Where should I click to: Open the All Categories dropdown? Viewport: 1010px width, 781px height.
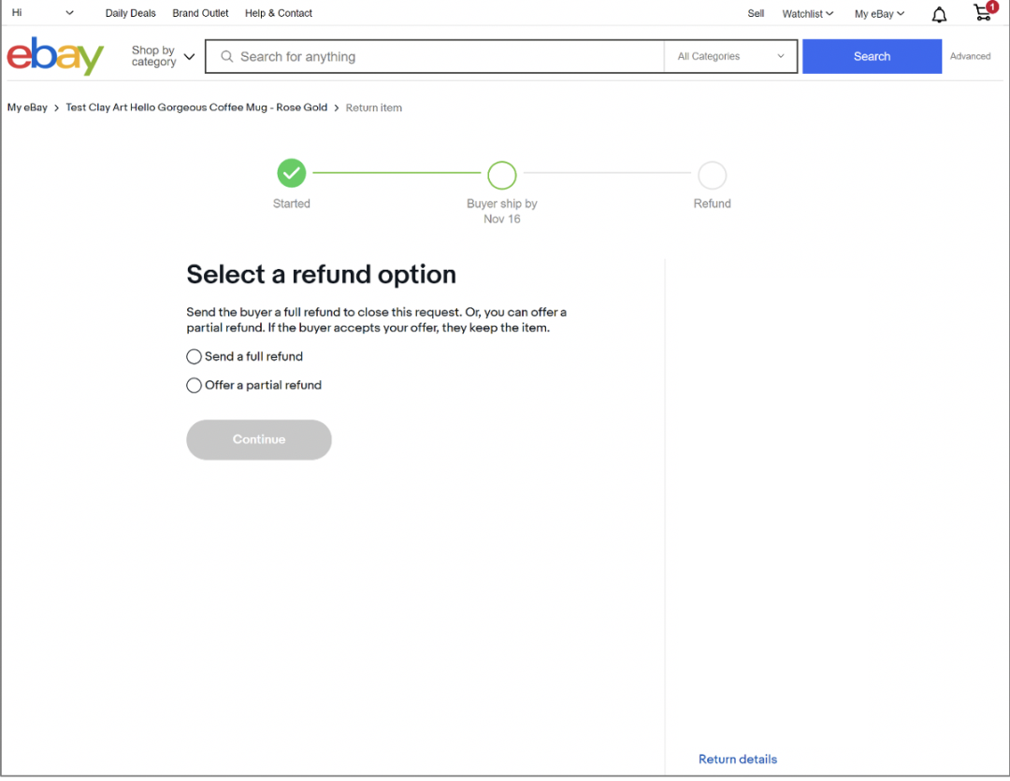(x=730, y=57)
